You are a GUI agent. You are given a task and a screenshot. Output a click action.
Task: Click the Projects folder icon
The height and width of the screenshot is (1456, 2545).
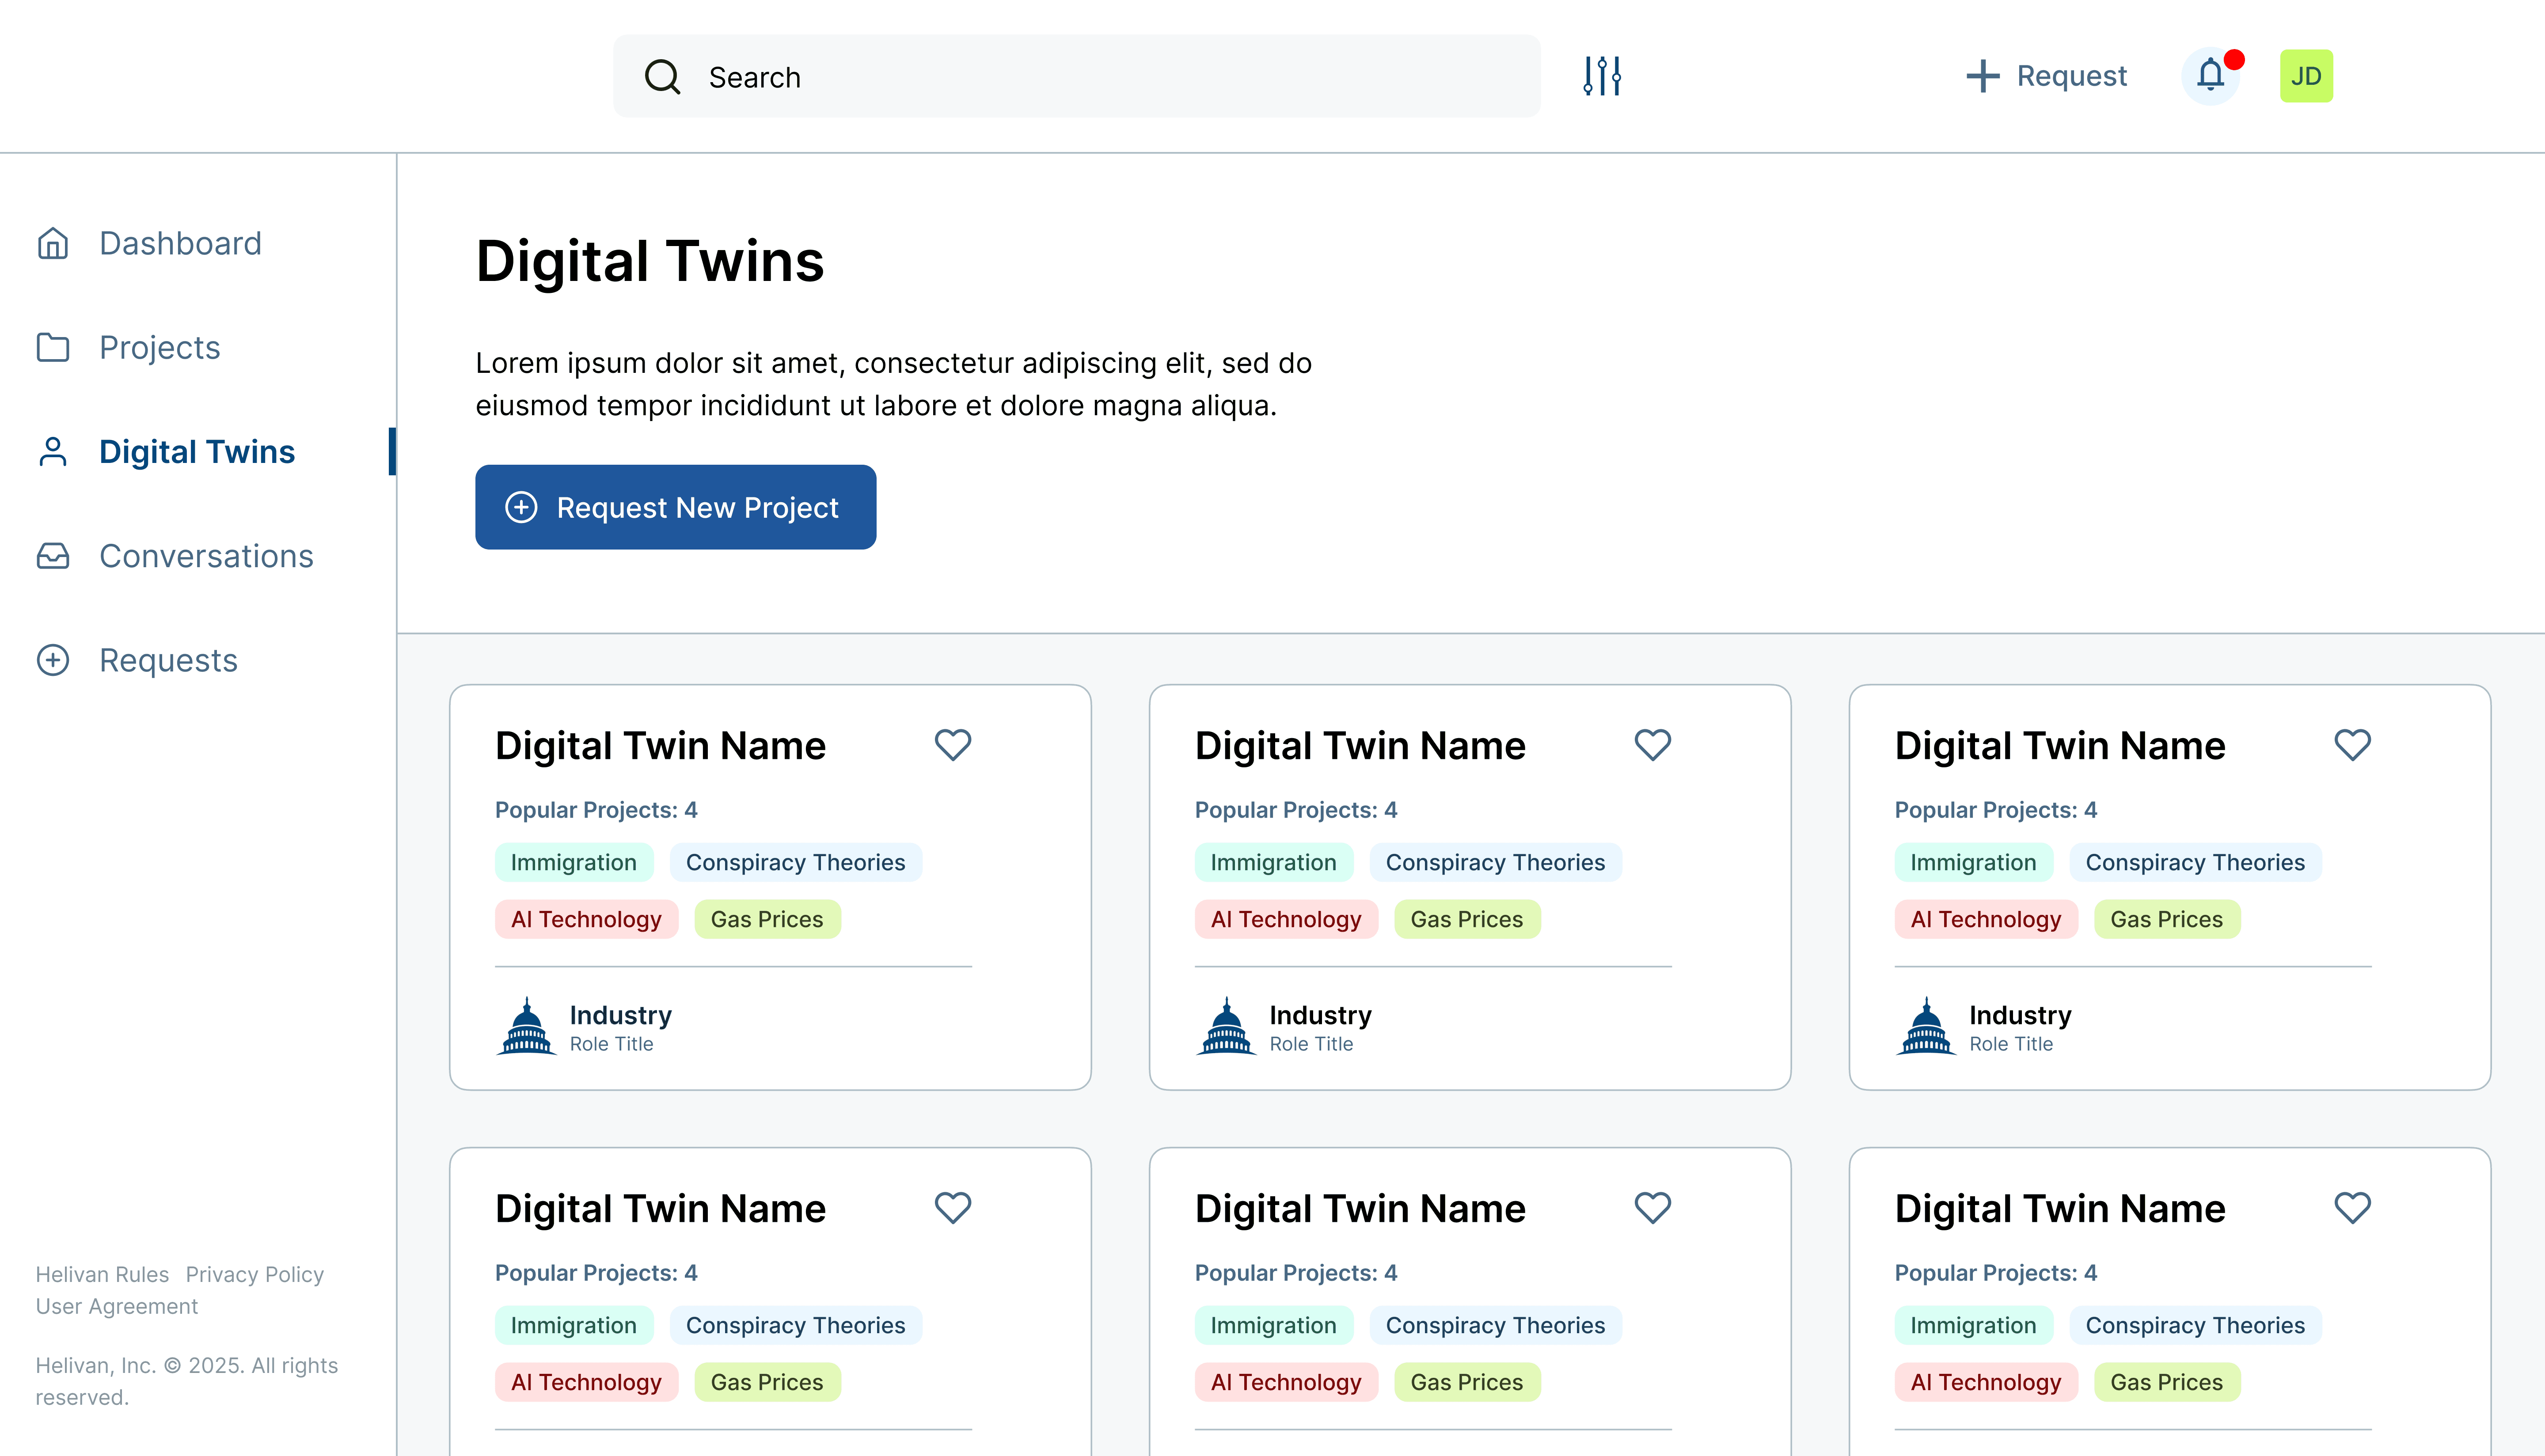[x=53, y=347]
